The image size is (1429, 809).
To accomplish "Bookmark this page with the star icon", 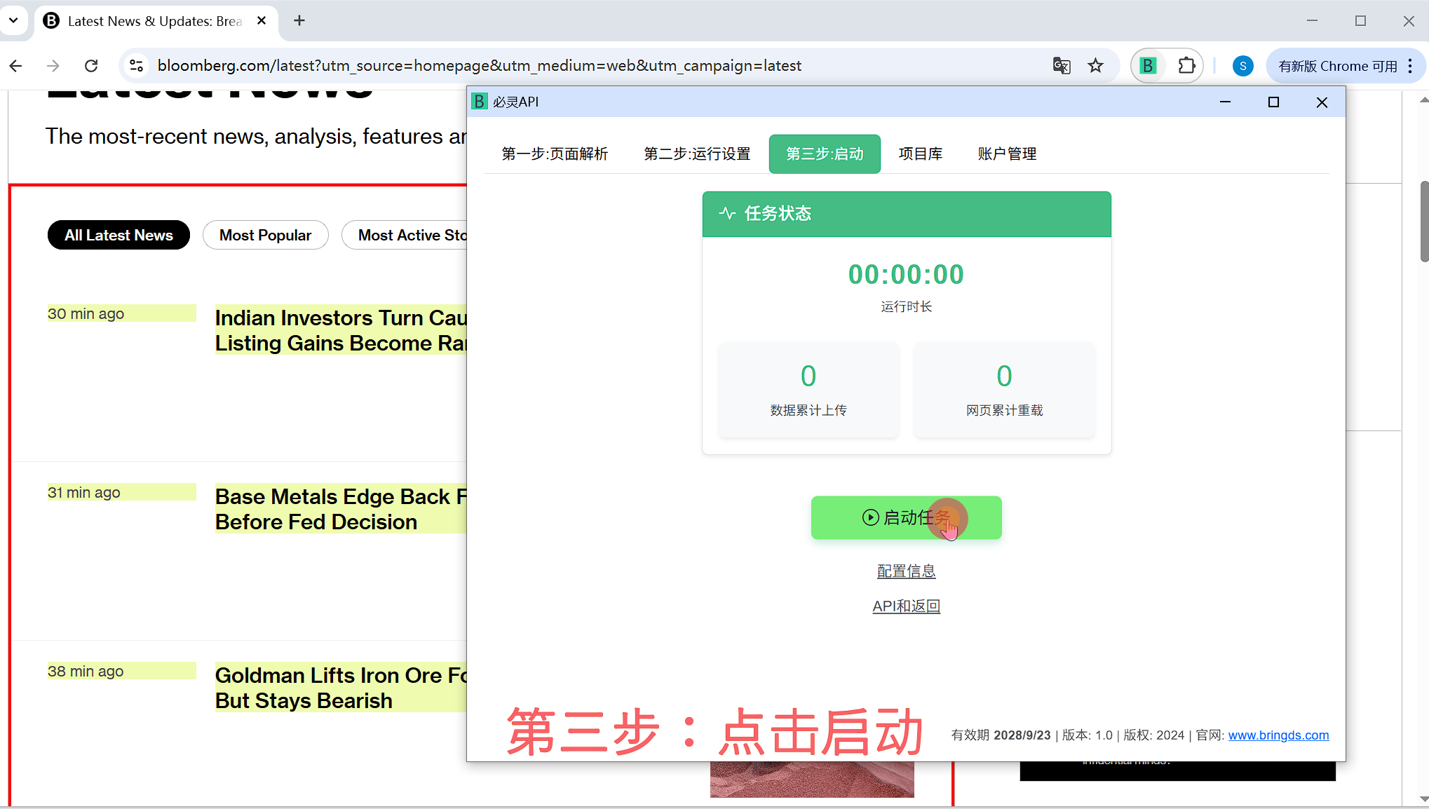I will (1095, 66).
